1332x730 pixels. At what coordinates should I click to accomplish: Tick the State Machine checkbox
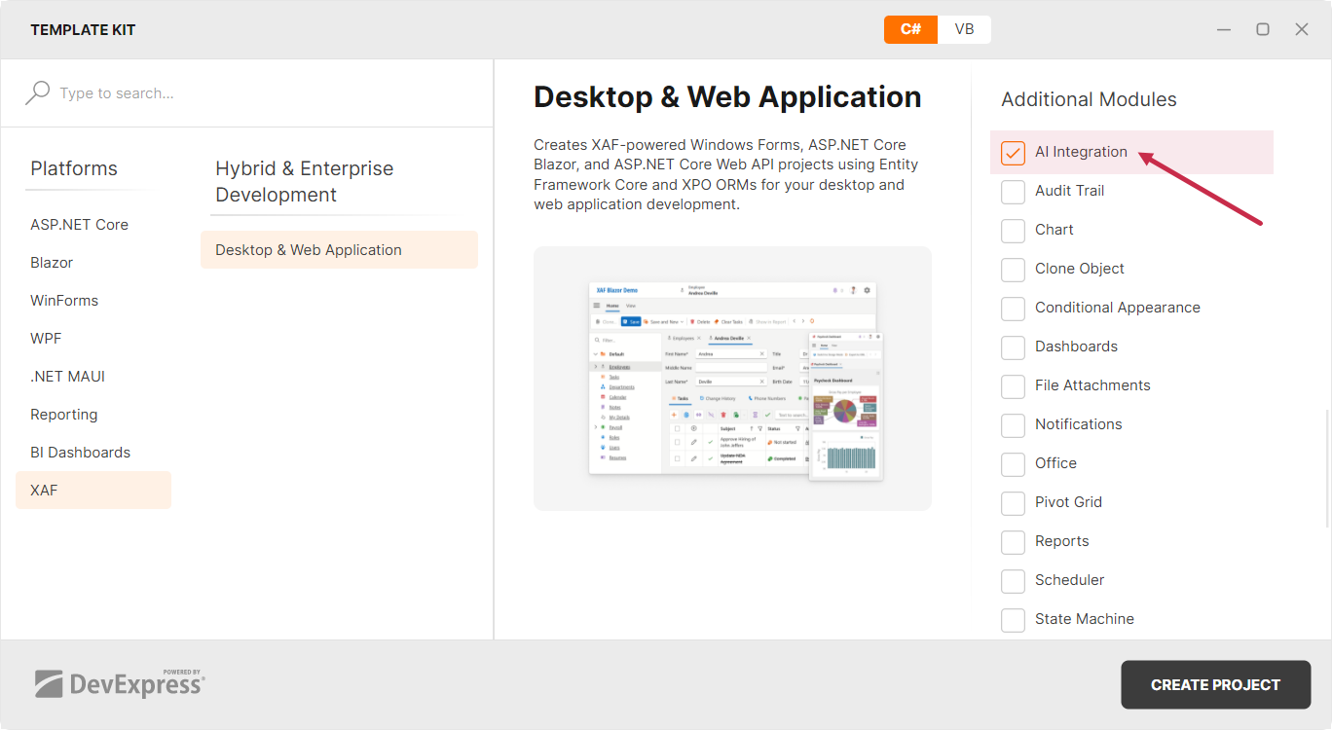1014,620
